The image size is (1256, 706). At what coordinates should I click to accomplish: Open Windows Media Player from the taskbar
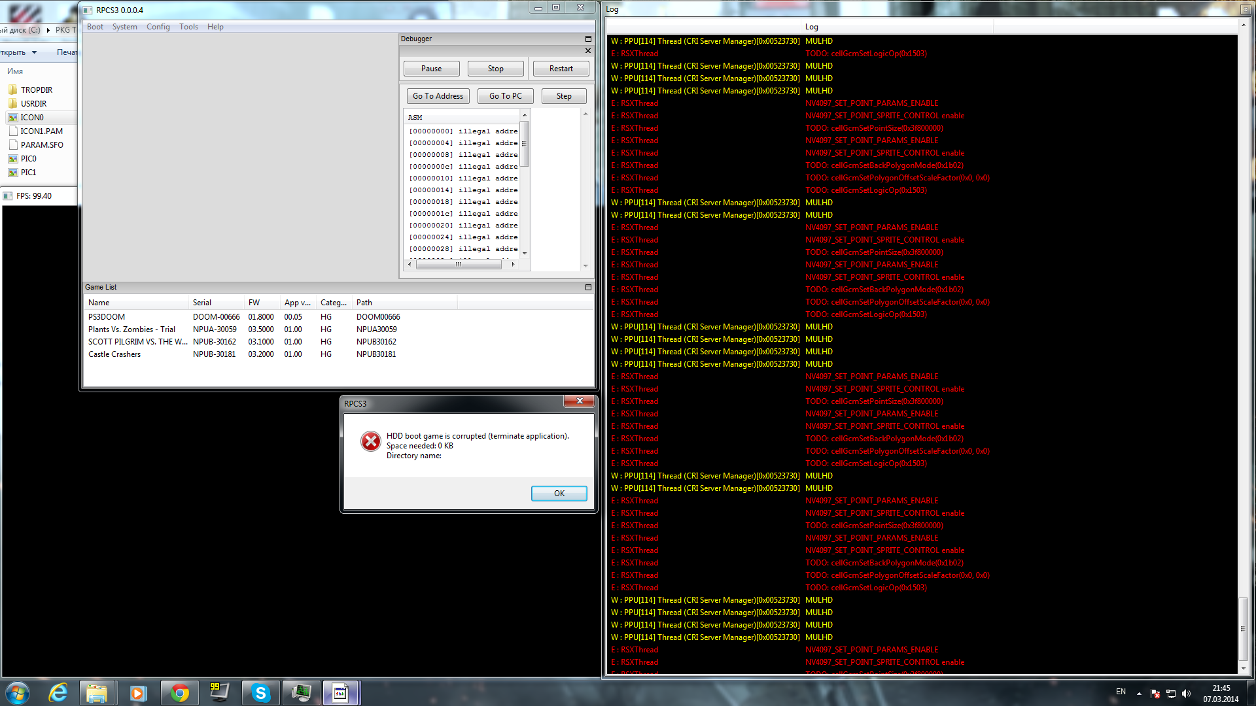click(x=138, y=693)
